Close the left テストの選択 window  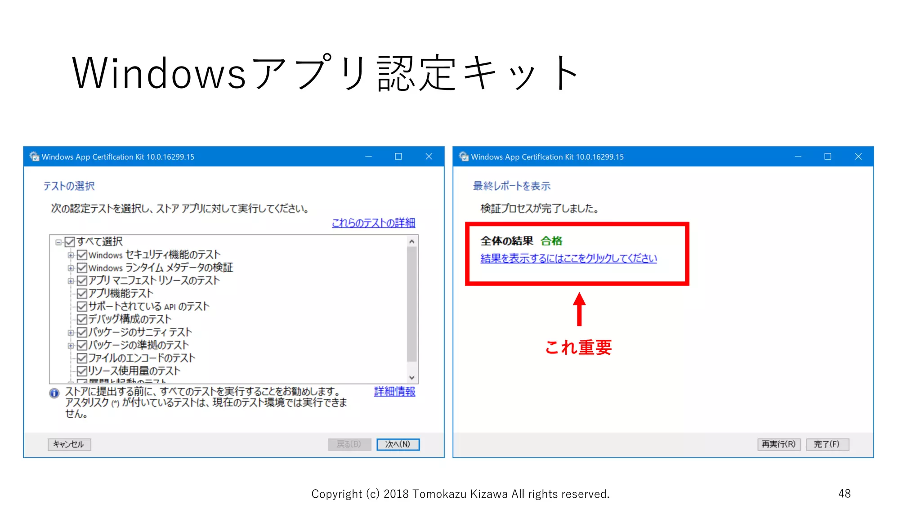tap(429, 156)
